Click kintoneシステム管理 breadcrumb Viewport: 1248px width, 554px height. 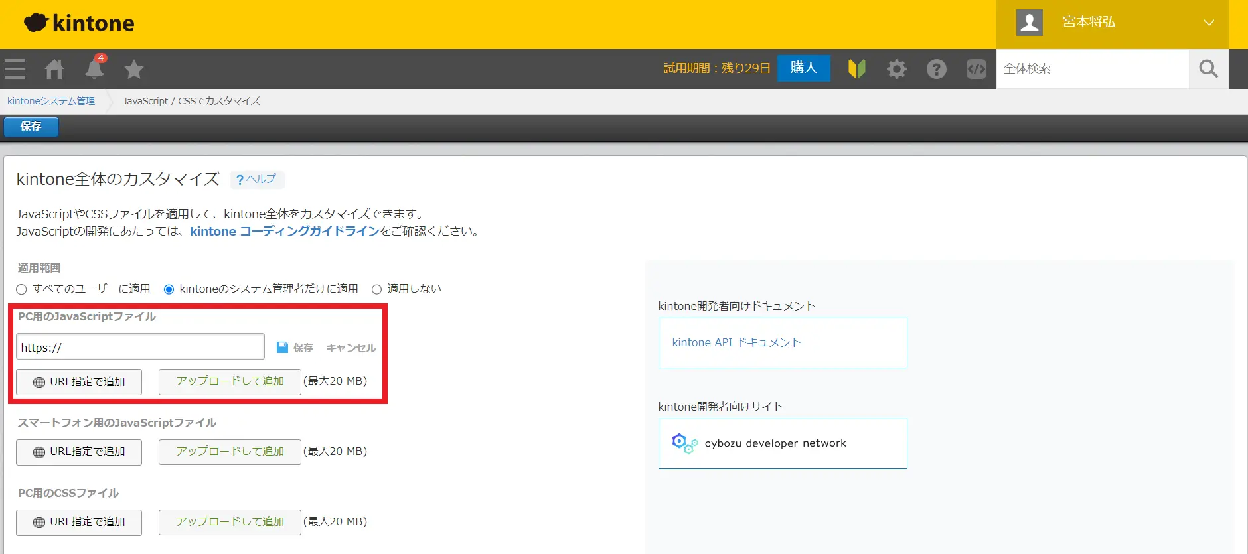pyautogui.click(x=51, y=101)
